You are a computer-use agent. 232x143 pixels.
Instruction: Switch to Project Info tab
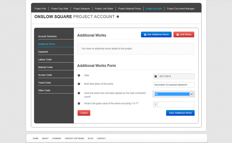(x=40, y=9)
